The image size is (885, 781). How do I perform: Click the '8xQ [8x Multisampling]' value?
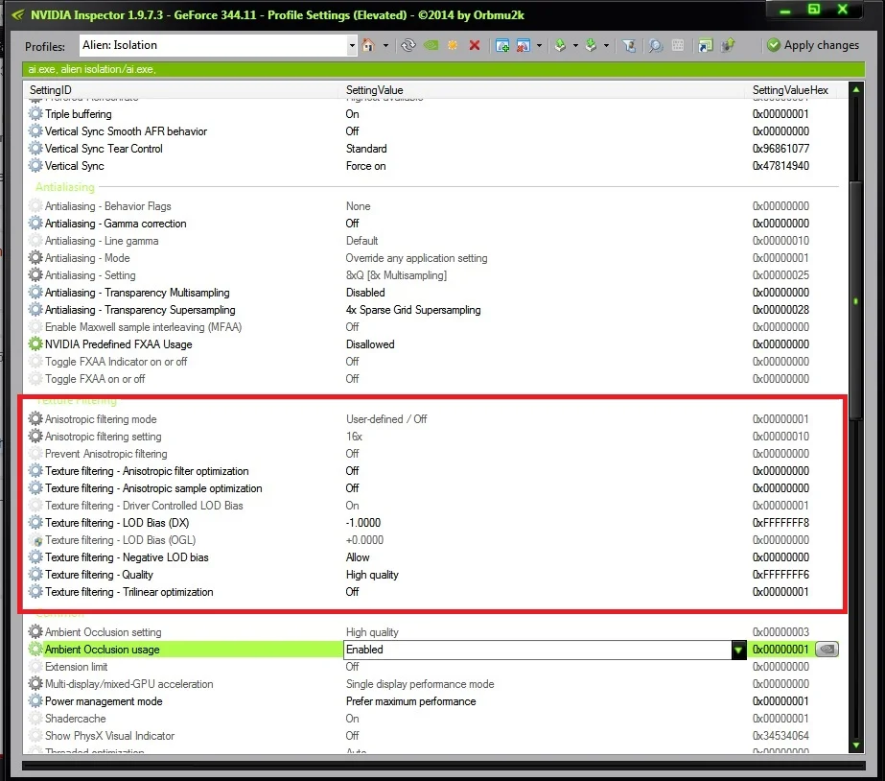coord(396,275)
